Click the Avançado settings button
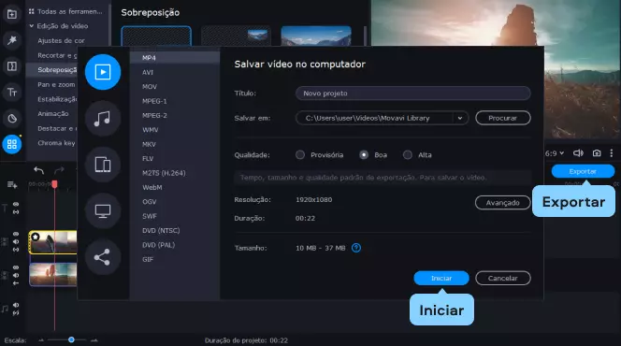Image resolution: width=621 pixels, height=346 pixels. (502, 203)
